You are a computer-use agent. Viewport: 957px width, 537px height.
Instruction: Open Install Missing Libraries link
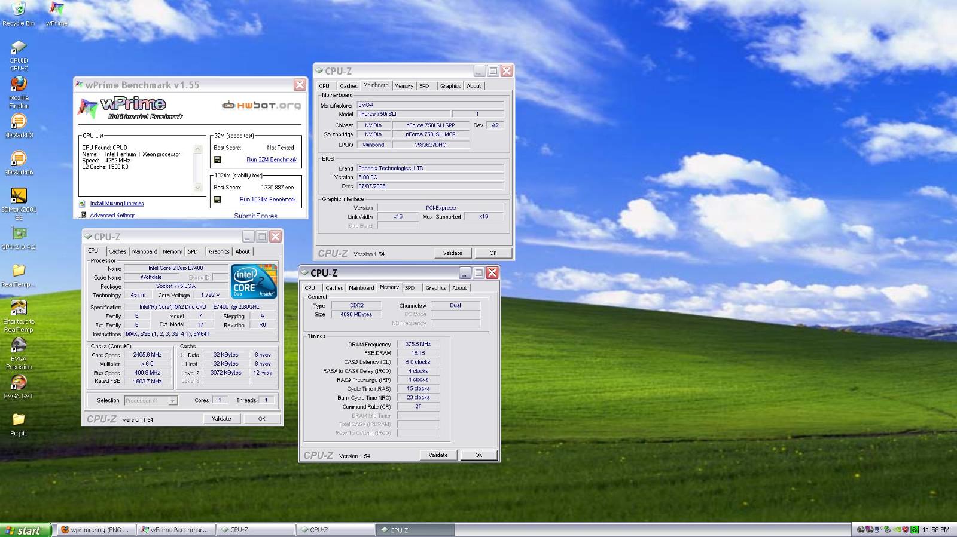point(117,204)
